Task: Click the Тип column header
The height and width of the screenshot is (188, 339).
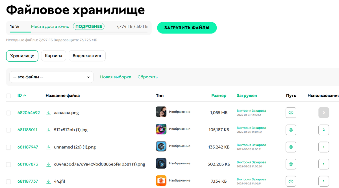Action: pyautogui.click(x=160, y=96)
